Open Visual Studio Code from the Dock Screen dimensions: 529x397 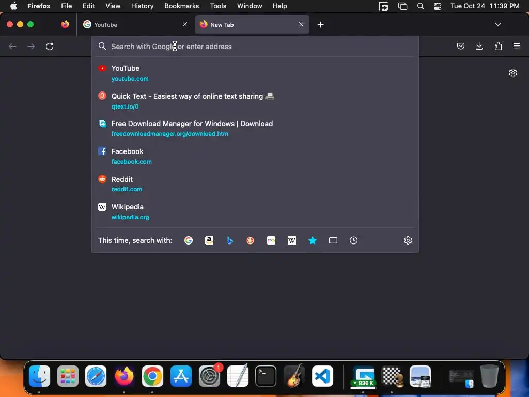point(322,376)
